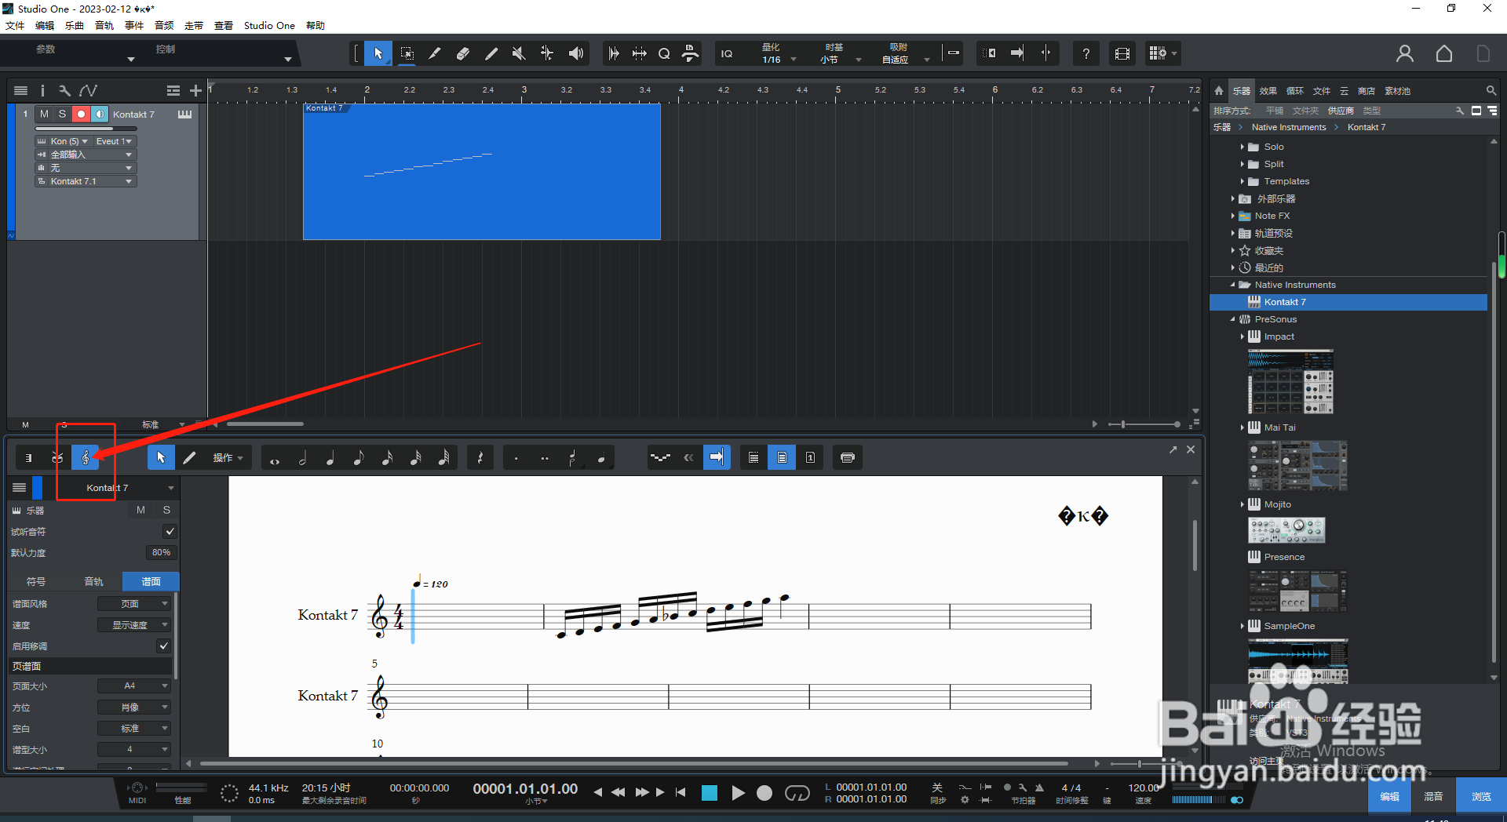Image resolution: width=1507 pixels, height=822 pixels.
Task: Toggle enable transpose checkbox
Action: coord(163,646)
